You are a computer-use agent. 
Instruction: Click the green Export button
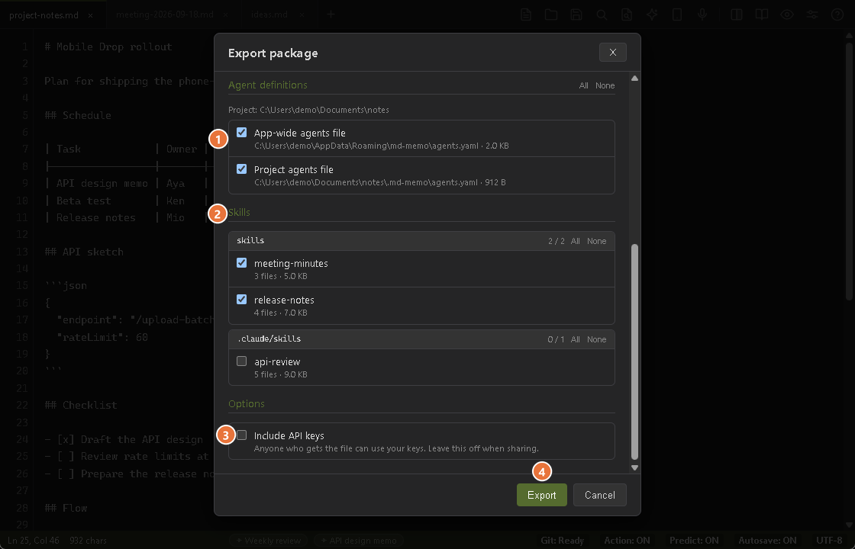point(541,495)
